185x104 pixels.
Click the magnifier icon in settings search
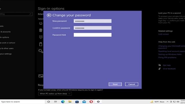pyautogui.click(x=30, y=14)
